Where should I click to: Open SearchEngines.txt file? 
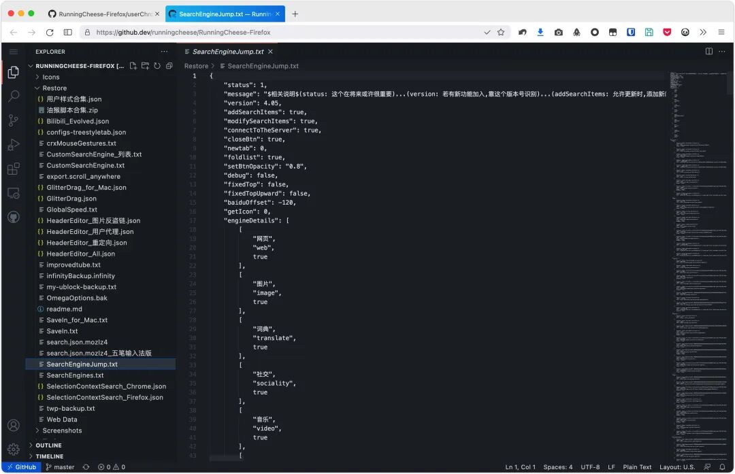tap(75, 375)
